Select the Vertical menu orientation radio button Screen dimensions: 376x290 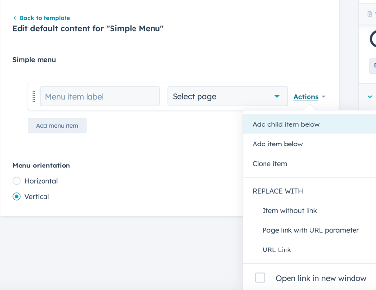click(x=17, y=197)
